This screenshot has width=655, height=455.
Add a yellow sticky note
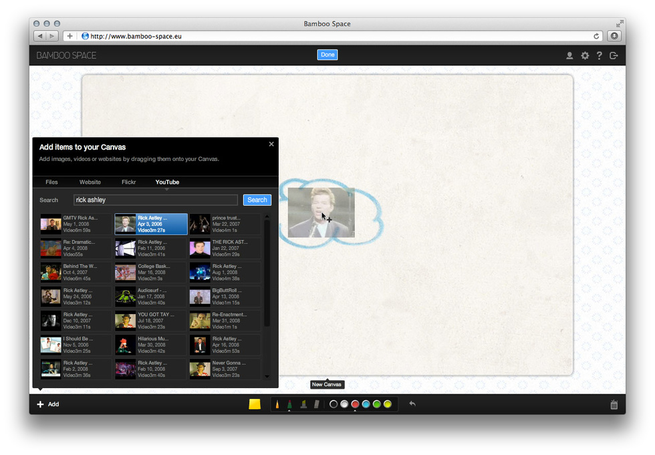tap(255, 404)
